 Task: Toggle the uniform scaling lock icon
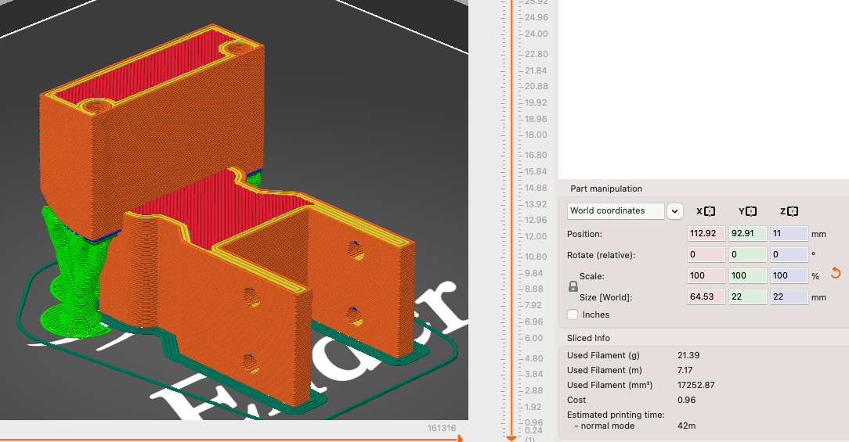[573, 287]
